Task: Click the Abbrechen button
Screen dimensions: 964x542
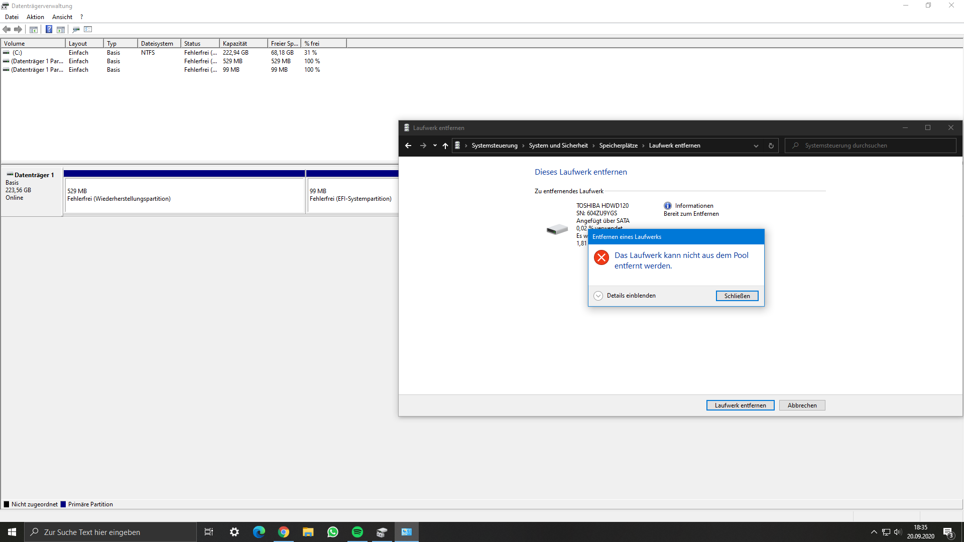Action: pos(801,405)
